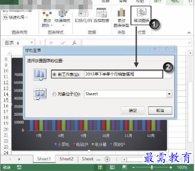This screenshot has width=195, height=171.
Task: Click the zoom in plus button
Action: click(x=171, y=167)
